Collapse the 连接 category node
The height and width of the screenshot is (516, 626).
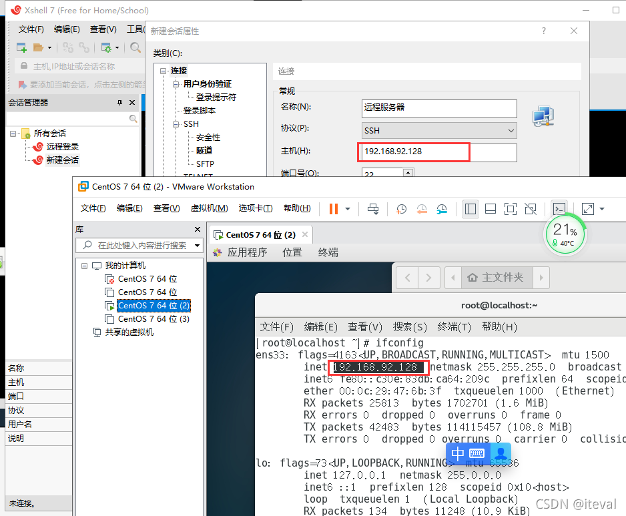pos(163,71)
